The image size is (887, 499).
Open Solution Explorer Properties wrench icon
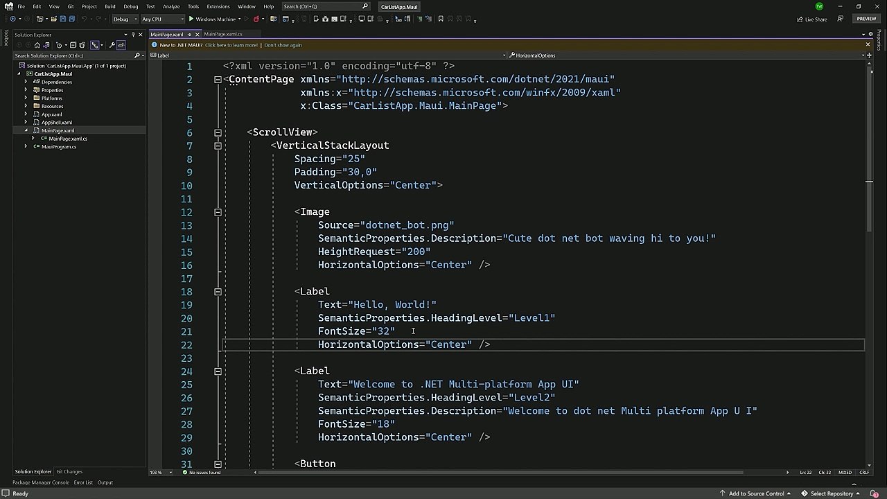(112, 45)
